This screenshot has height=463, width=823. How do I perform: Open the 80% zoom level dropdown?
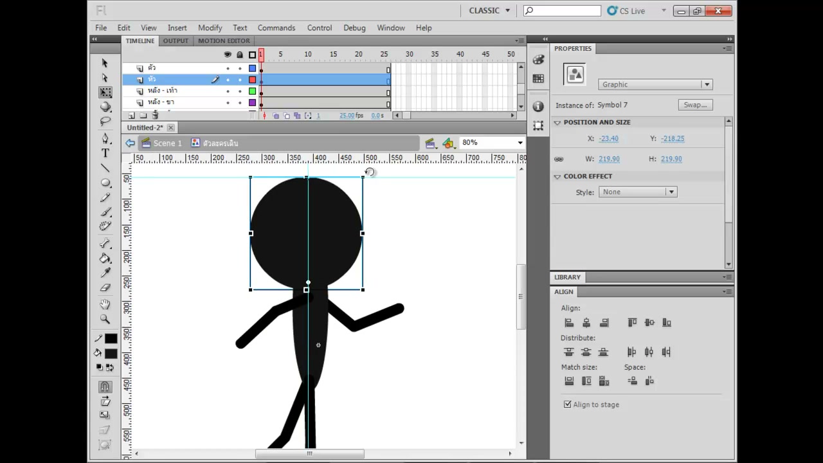[492, 143]
